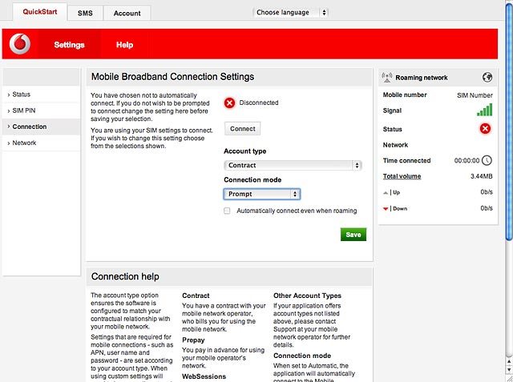Click the red X Status icon in sidebar
Viewport: 513px width, 382px height.
click(485, 129)
